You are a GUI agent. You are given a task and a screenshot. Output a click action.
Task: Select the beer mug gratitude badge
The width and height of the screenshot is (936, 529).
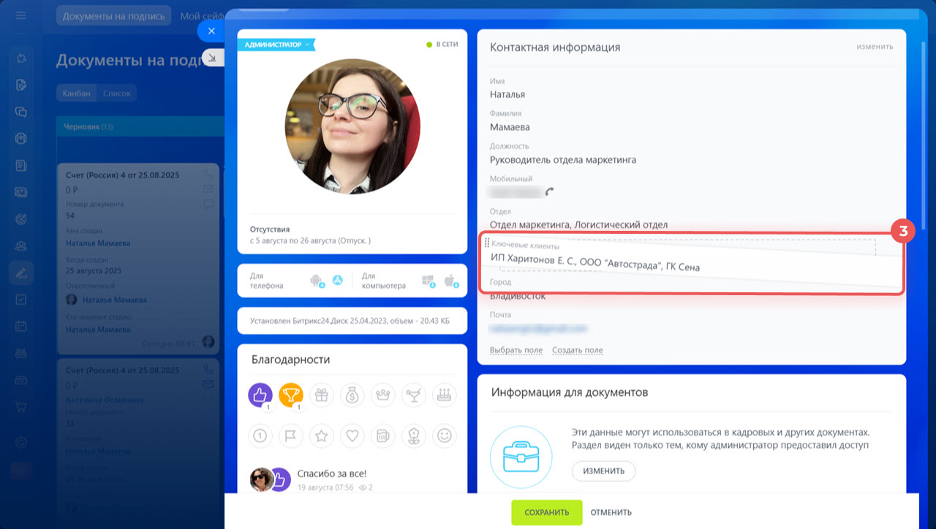pyautogui.click(x=382, y=436)
